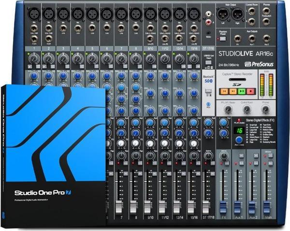This screenshot has height=231, width=290.
Task: Tap the "ST 17/18" label above the gain section
Action: click(208, 48)
